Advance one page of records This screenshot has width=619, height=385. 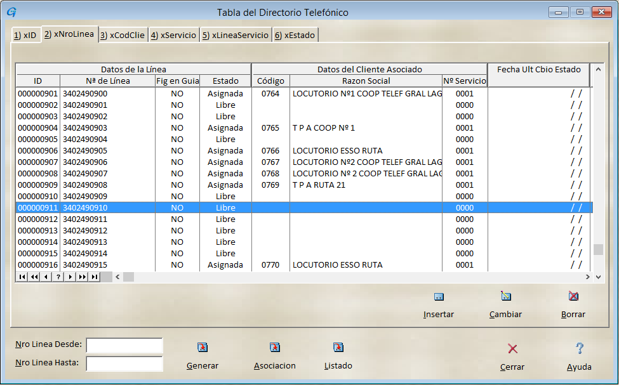pos(82,277)
